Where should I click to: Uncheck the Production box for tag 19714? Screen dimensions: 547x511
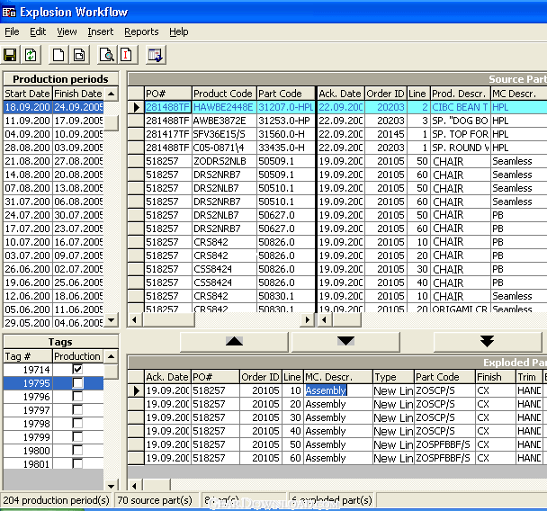pos(77,369)
